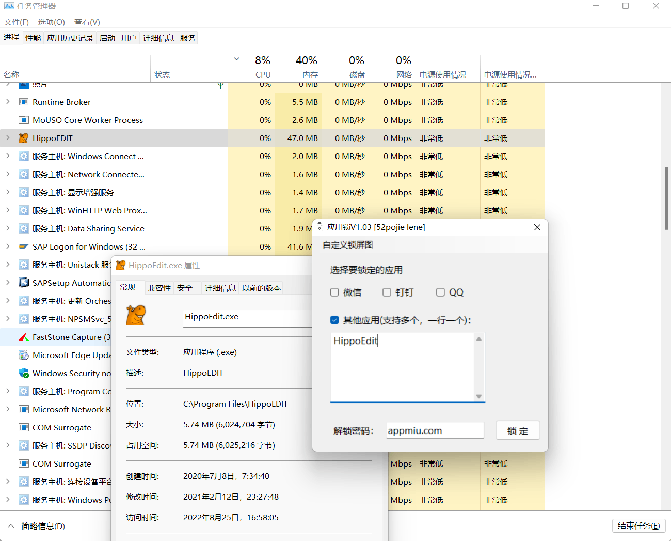Click the SSDP Discovery service host icon
This screenshot has height=541, width=671.
pyautogui.click(x=23, y=445)
